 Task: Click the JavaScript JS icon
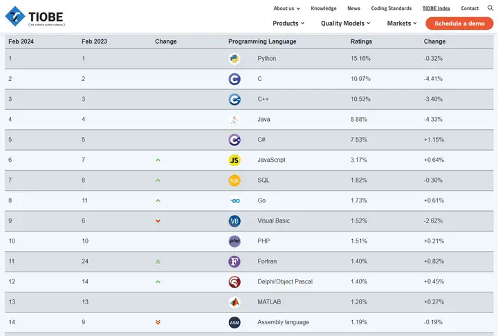coord(234,160)
